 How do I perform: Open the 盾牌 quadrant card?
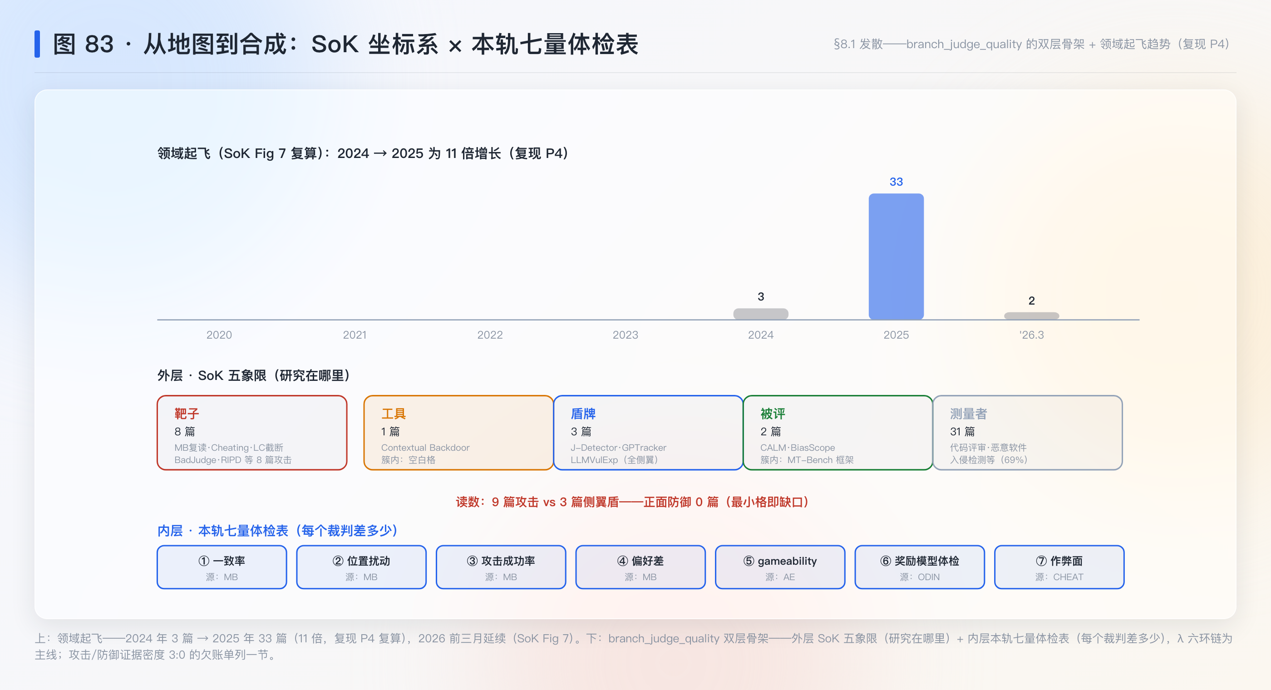tap(648, 432)
